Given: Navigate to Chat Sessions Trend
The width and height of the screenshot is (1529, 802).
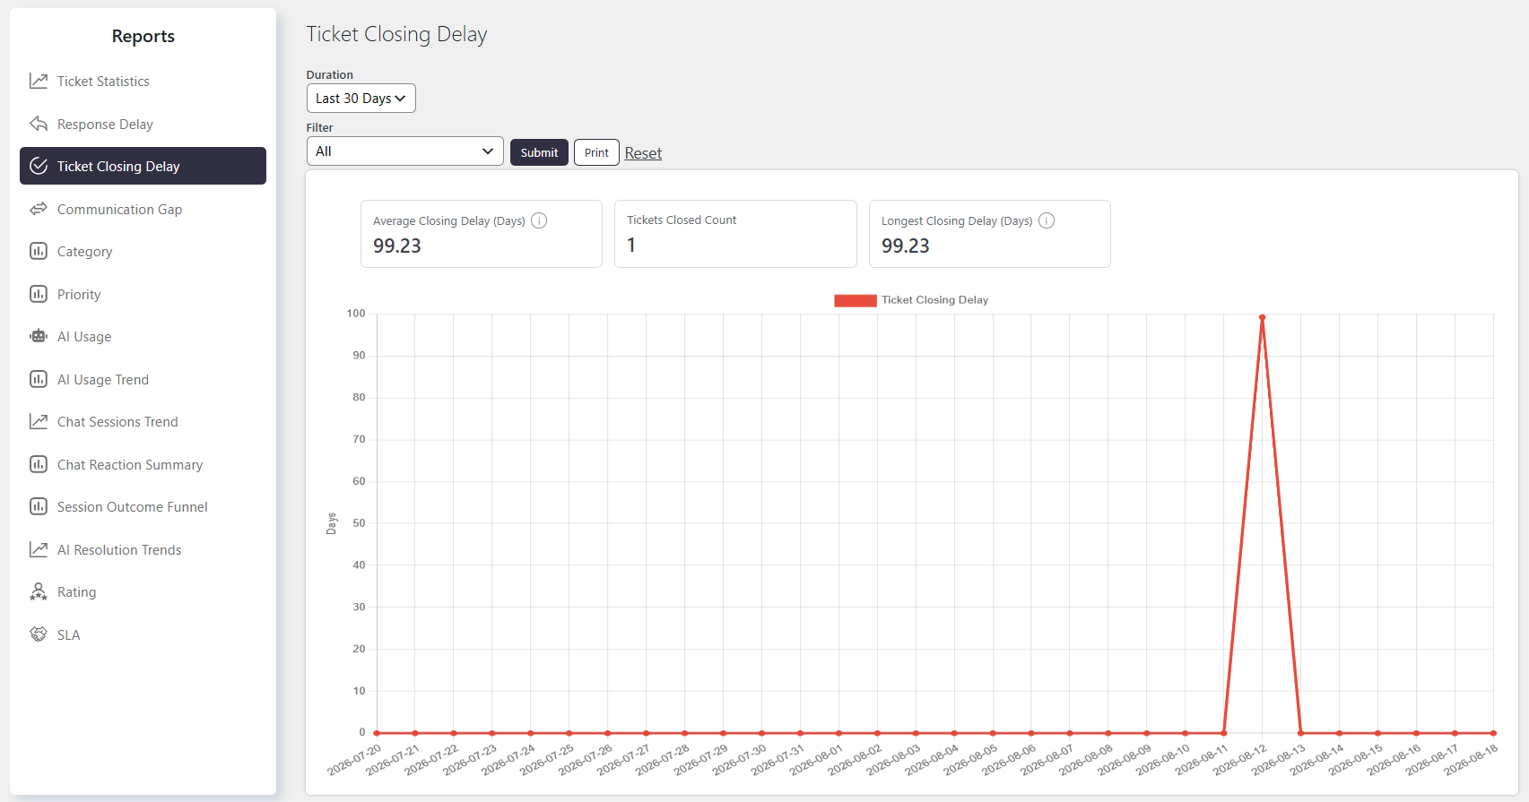Looking at the screenshot, I should [143, 421].
